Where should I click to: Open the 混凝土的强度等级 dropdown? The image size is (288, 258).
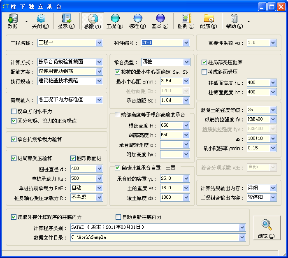[x=273, y=110]
